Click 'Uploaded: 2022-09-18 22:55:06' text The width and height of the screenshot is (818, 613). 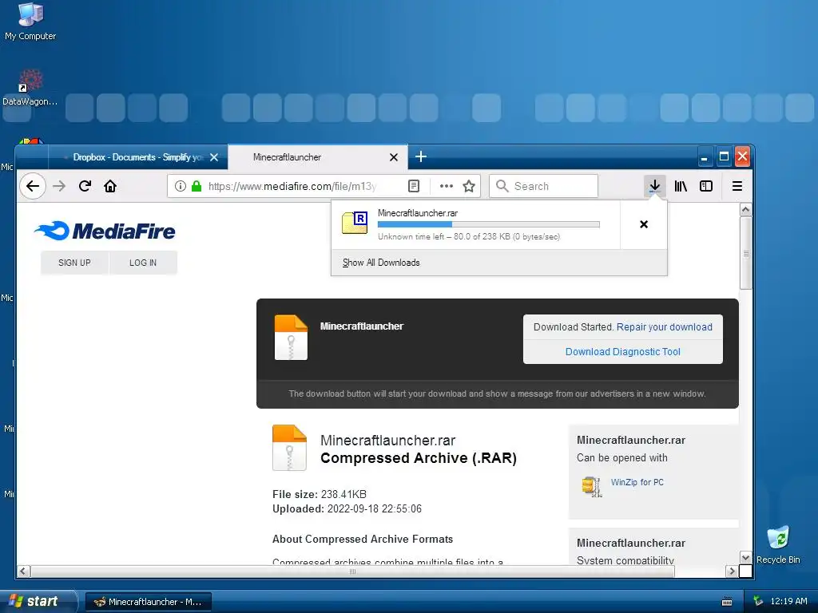pyautogui.click(x=347, y=508)
